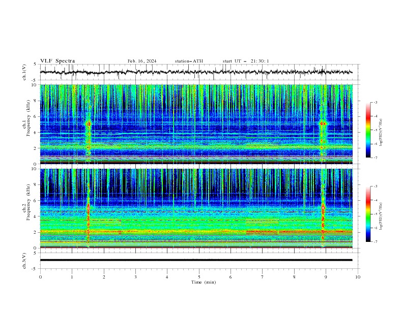403x311 pixels.
Task: Click time axis tick label "5"
Action: [199, 277]
